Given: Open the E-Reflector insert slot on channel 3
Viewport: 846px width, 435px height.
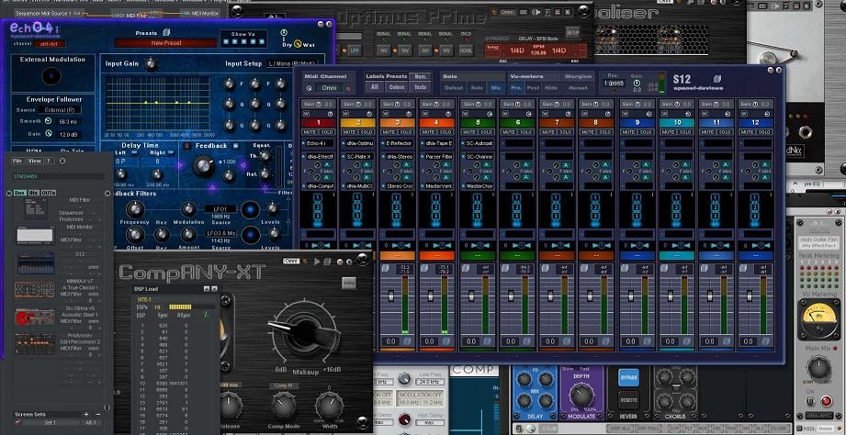Looking at the screenshot, I should tap(400, 144).
